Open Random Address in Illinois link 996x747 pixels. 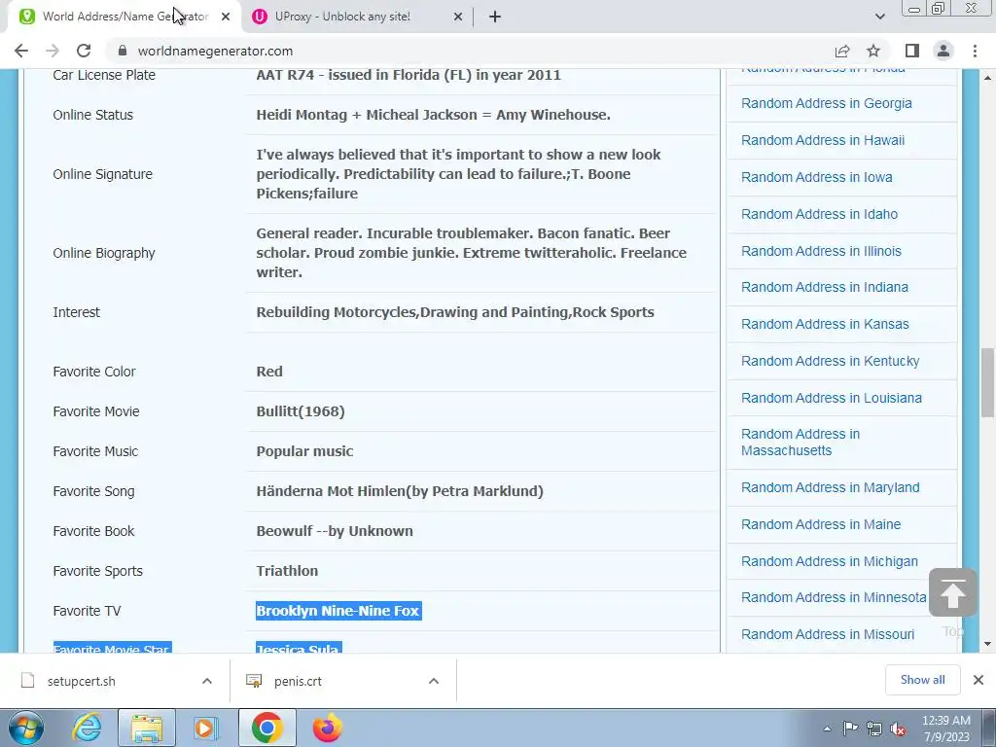(821, 251)
